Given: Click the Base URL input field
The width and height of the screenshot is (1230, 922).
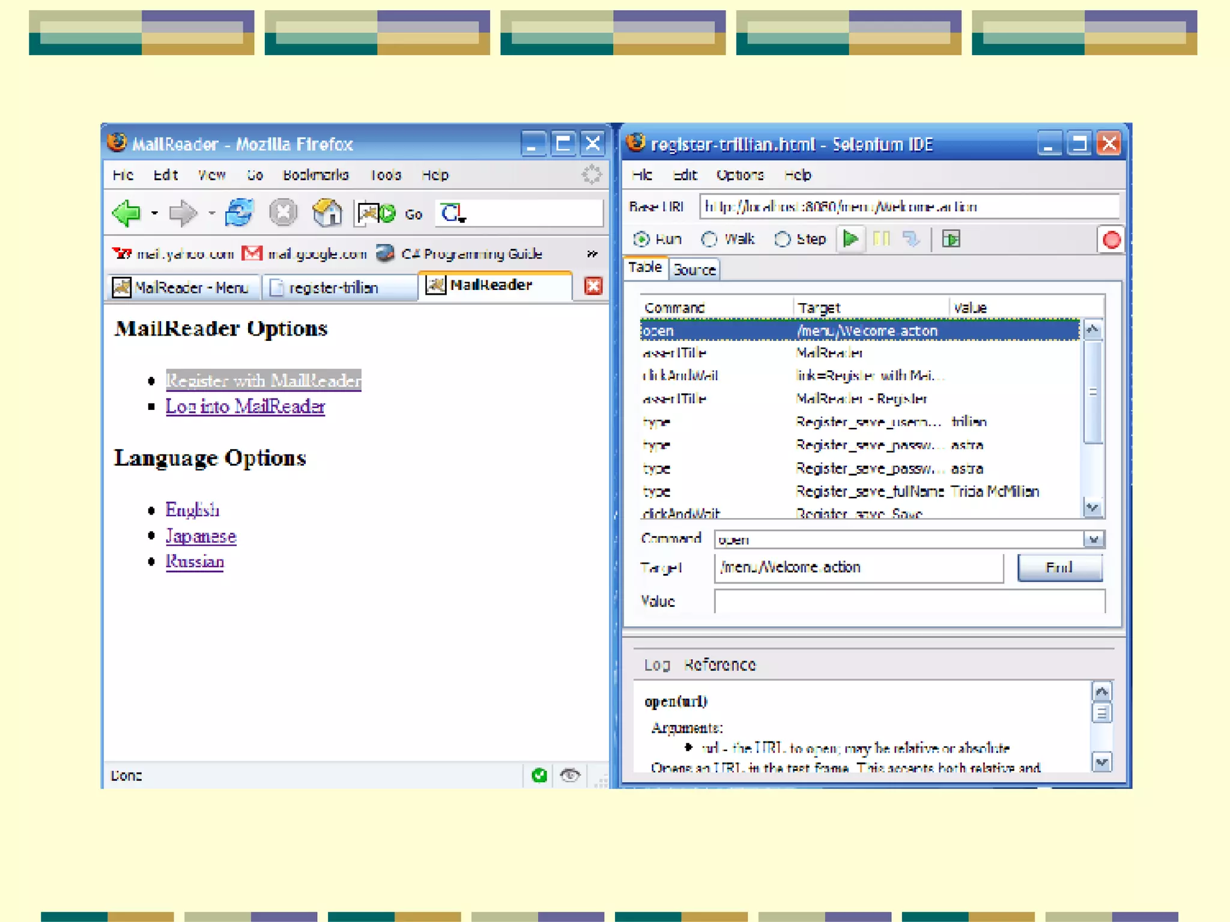Looking at the screenshot, I should (908, 206).
